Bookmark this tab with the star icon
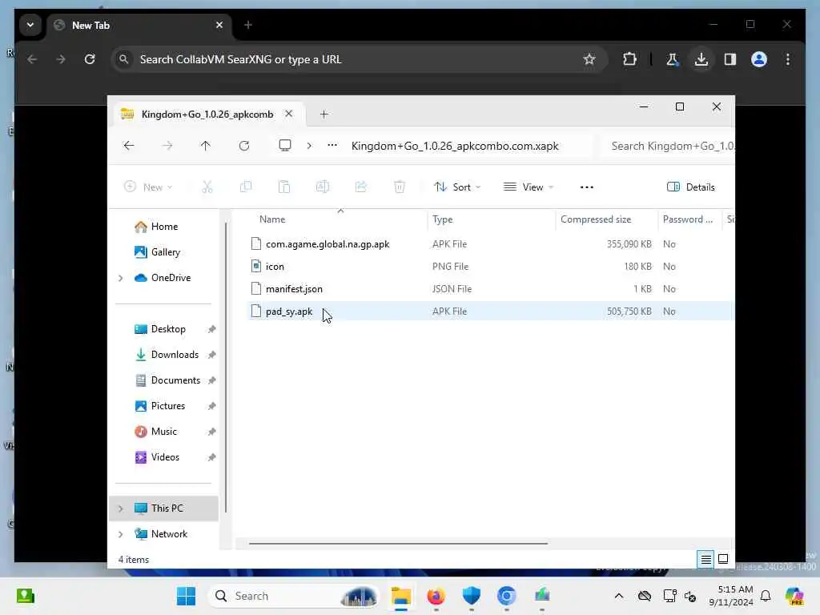The height and width of the screenshot is (615, 820). 589,59
